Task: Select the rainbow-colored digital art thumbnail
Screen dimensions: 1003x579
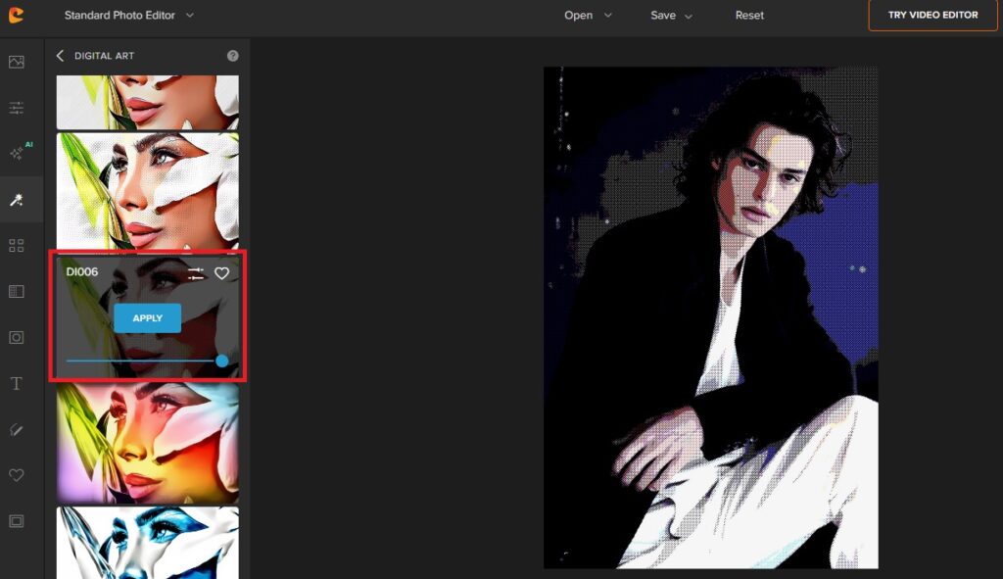Action: [x=148, y=443]
